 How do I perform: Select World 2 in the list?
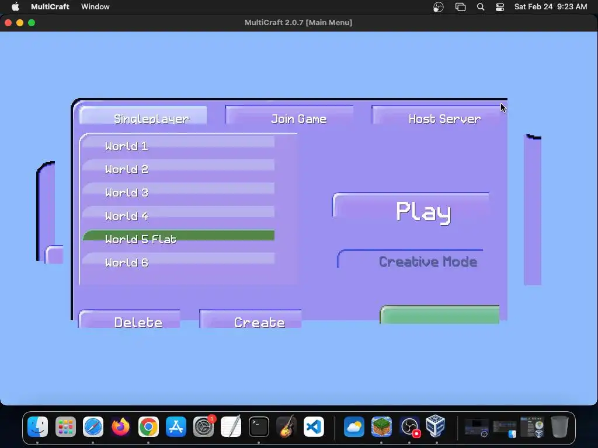coord(179,169)
